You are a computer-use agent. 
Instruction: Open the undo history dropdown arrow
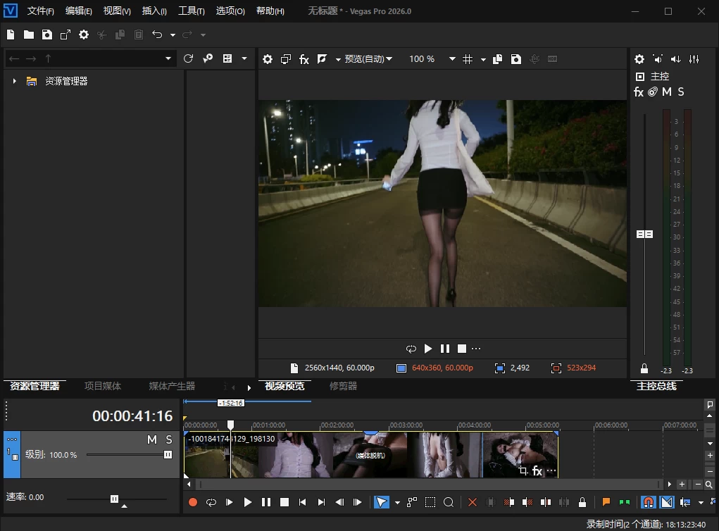coord(173,35)
